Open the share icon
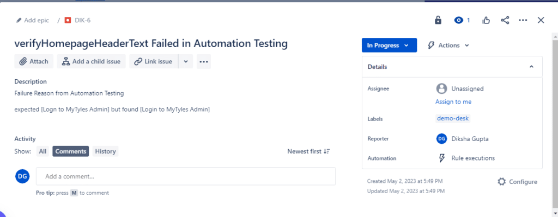The width and height of the screenshot is (558, 217). 505,21
